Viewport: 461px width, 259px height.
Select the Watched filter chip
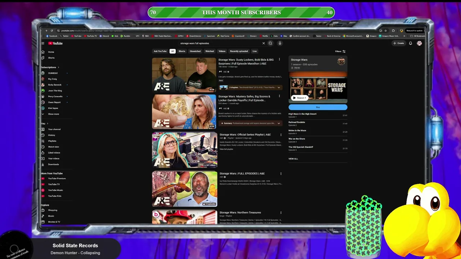coord(210,51)
